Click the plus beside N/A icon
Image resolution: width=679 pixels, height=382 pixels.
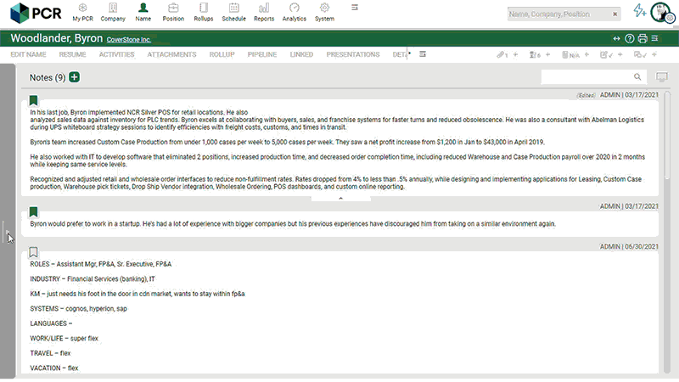[x=586, y=54]
